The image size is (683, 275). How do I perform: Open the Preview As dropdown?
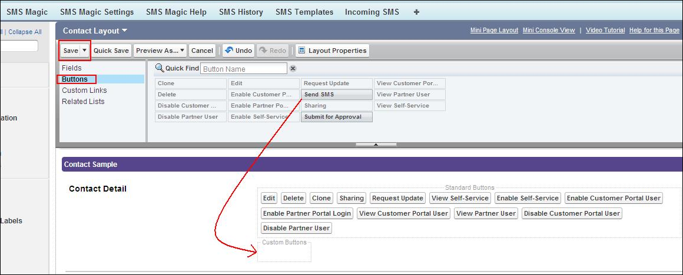160,51
